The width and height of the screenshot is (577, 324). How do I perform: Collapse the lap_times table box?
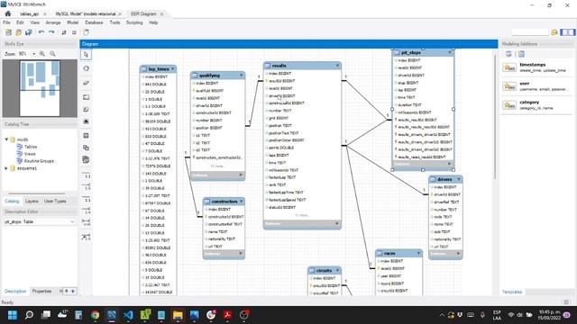click(x=172, y=68)
